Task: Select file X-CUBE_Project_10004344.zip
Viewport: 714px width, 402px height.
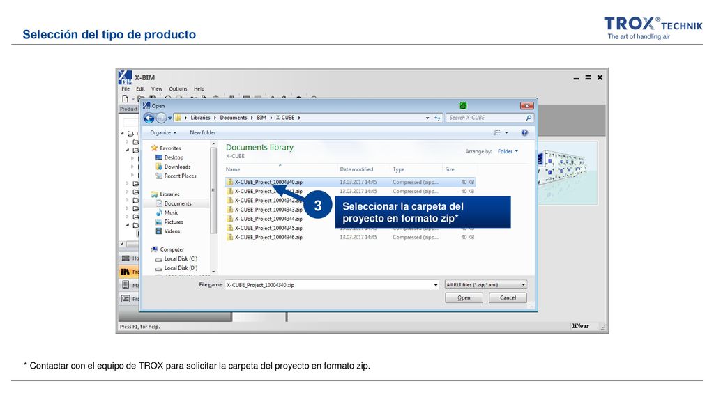Action: tap(268, 219)
